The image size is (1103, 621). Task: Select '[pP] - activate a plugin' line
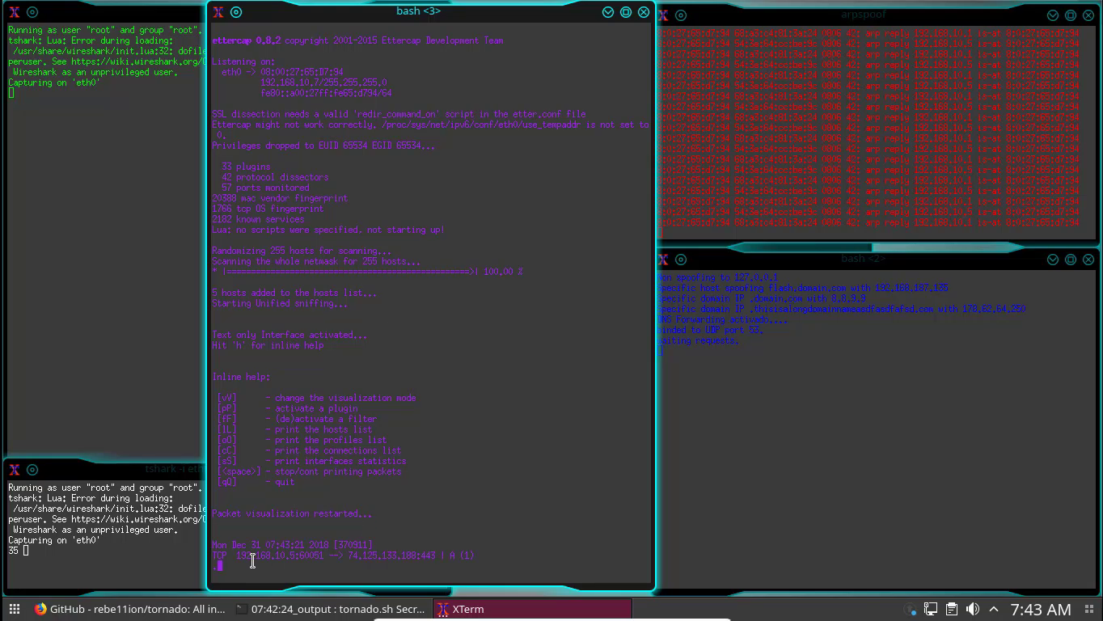(287, 408)
